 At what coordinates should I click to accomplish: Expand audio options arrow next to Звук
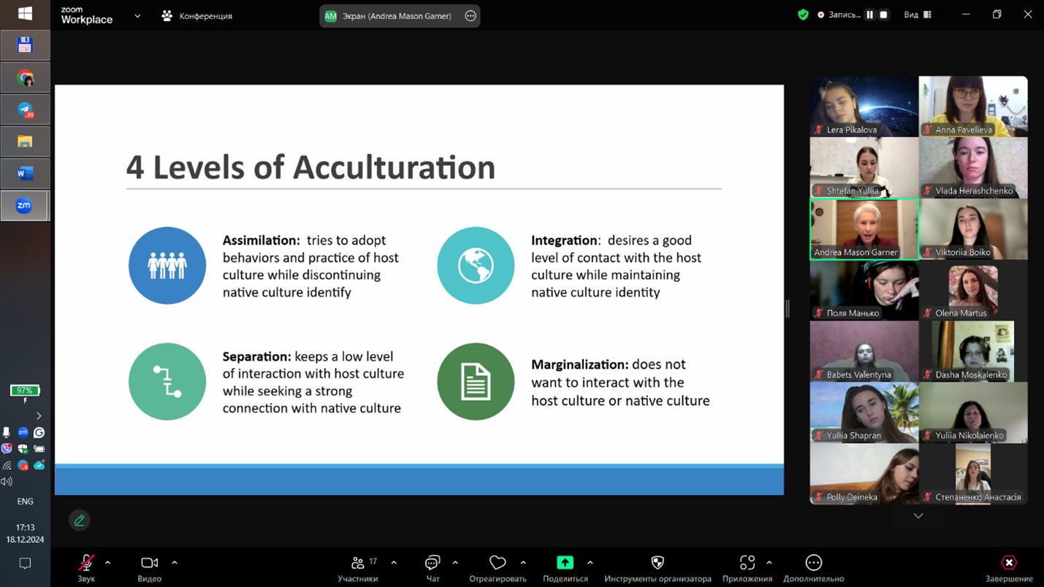tap(107, 563)
